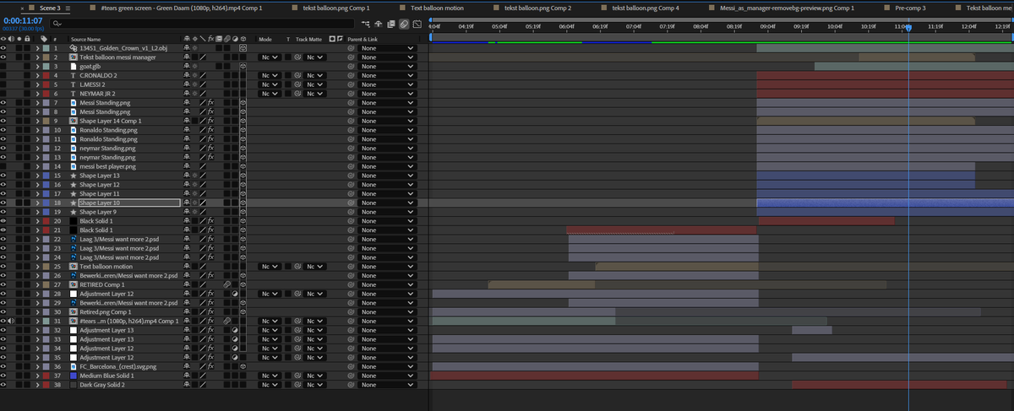Open the tekst balloon.png Comp 2 tab
Viewport: 1014px width, 411px height.
[537, 7]
